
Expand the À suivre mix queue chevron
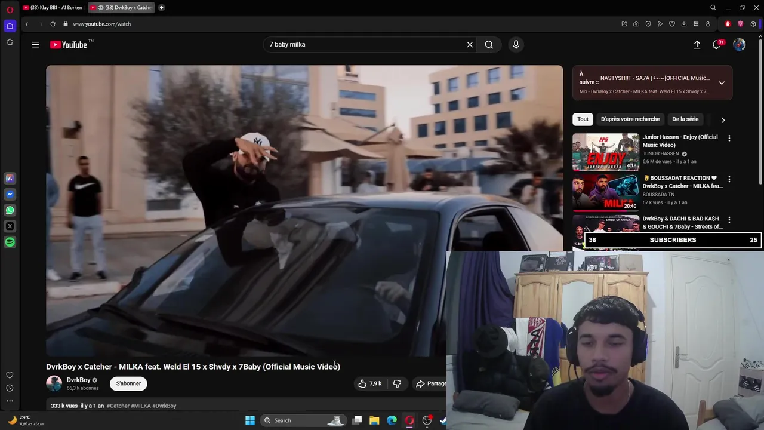[722, 83]
